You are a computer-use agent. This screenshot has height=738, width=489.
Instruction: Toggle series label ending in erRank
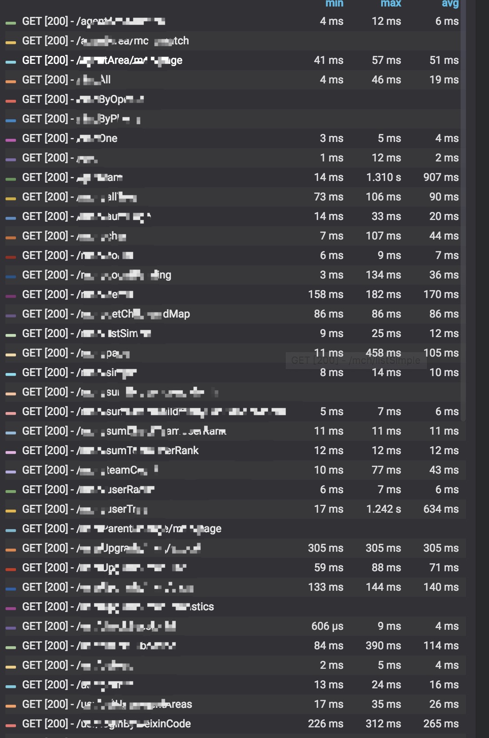pos(110,451)
